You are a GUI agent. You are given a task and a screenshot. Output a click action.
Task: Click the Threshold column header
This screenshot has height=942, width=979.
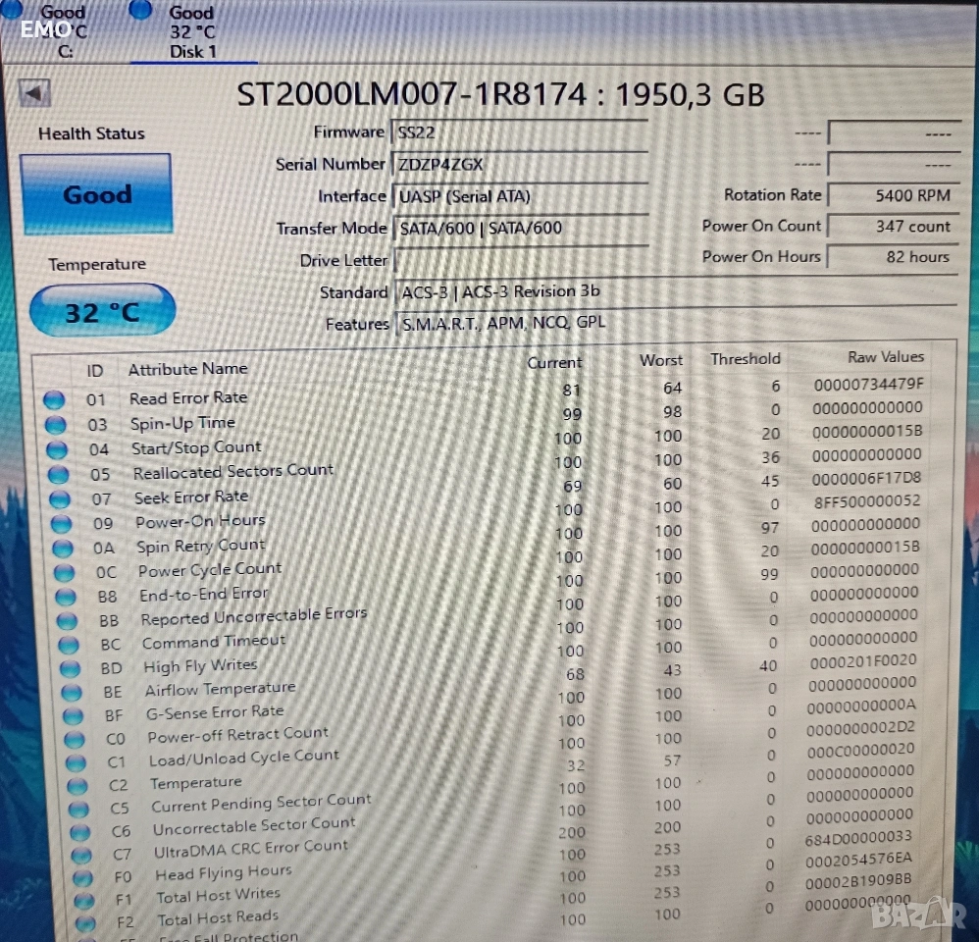point(745,358)
